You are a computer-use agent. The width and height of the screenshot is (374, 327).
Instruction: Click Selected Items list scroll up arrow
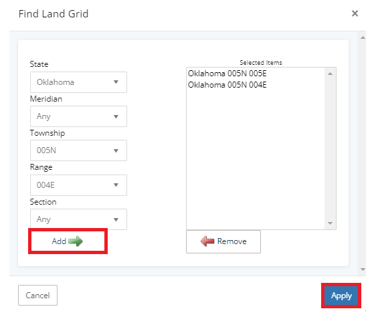pyautogui.click(x=330, y=74)
